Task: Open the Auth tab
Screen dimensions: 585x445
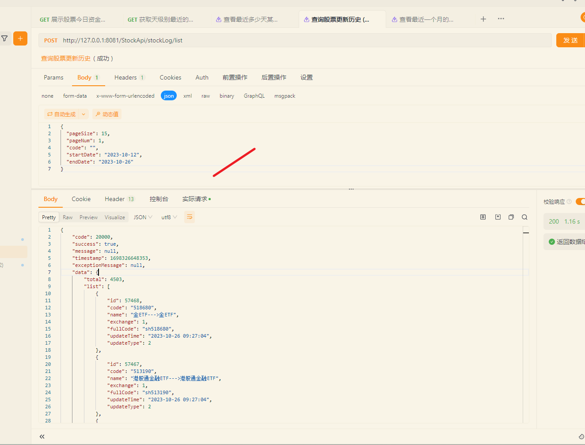Action: click(x=202, y=77)
